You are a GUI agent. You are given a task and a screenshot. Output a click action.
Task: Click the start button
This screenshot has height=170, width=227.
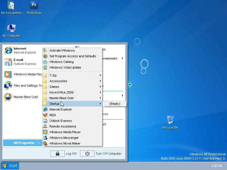[x=10, y=166]
